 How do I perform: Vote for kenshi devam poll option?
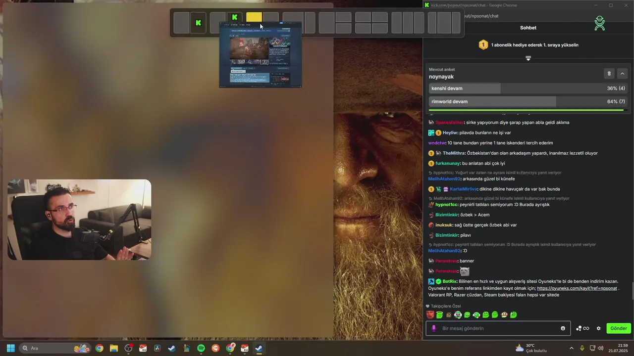click(x=528, y=89)
